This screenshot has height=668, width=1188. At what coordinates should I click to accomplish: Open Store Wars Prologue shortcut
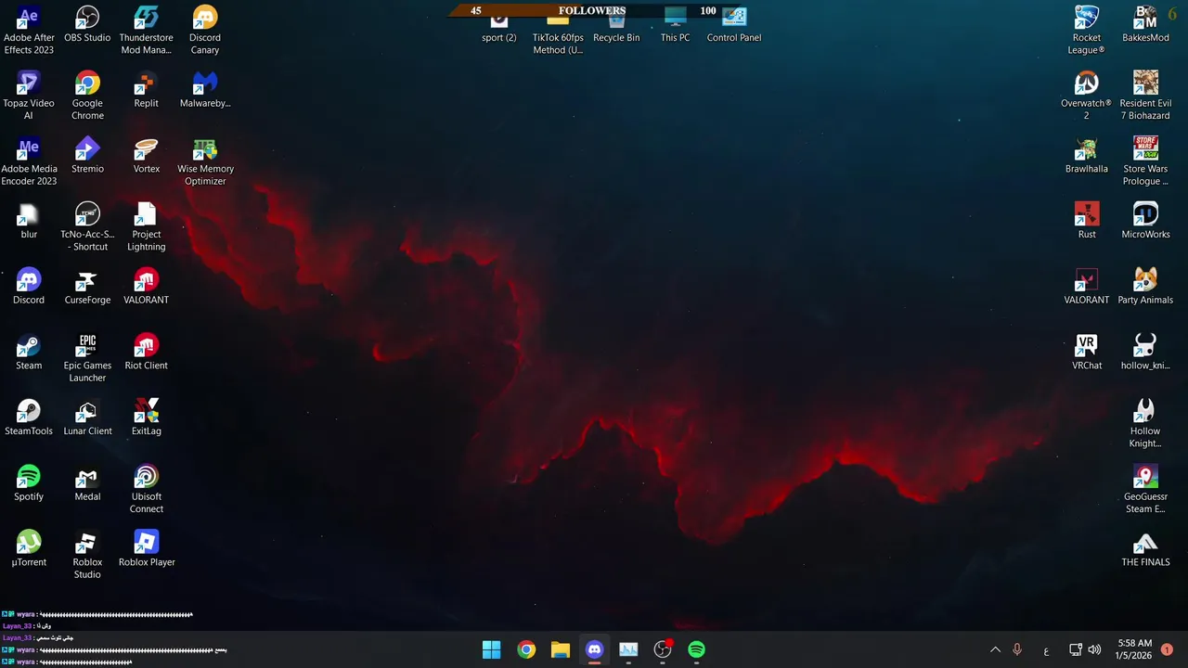coord(1145,161)
